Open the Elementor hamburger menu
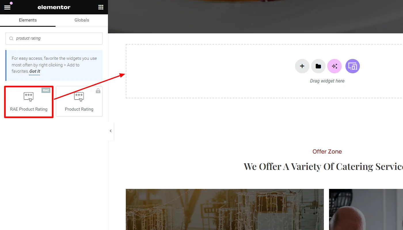 (x=7, y=7)
